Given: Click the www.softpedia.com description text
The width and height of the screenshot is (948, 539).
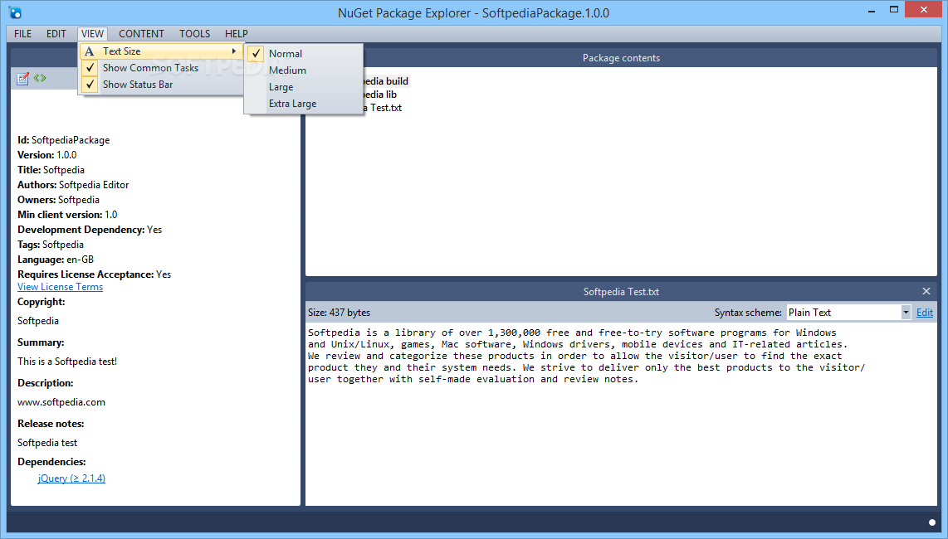Looking at the screenshot, I should click(x=61, y=402).
